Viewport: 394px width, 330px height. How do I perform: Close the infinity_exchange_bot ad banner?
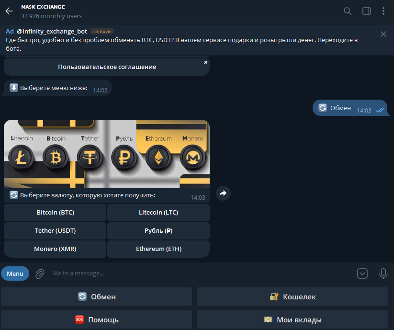pyautogui.click(x=383, y=34)
